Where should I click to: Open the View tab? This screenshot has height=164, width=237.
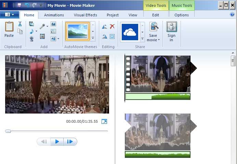(x=133, y=15)
